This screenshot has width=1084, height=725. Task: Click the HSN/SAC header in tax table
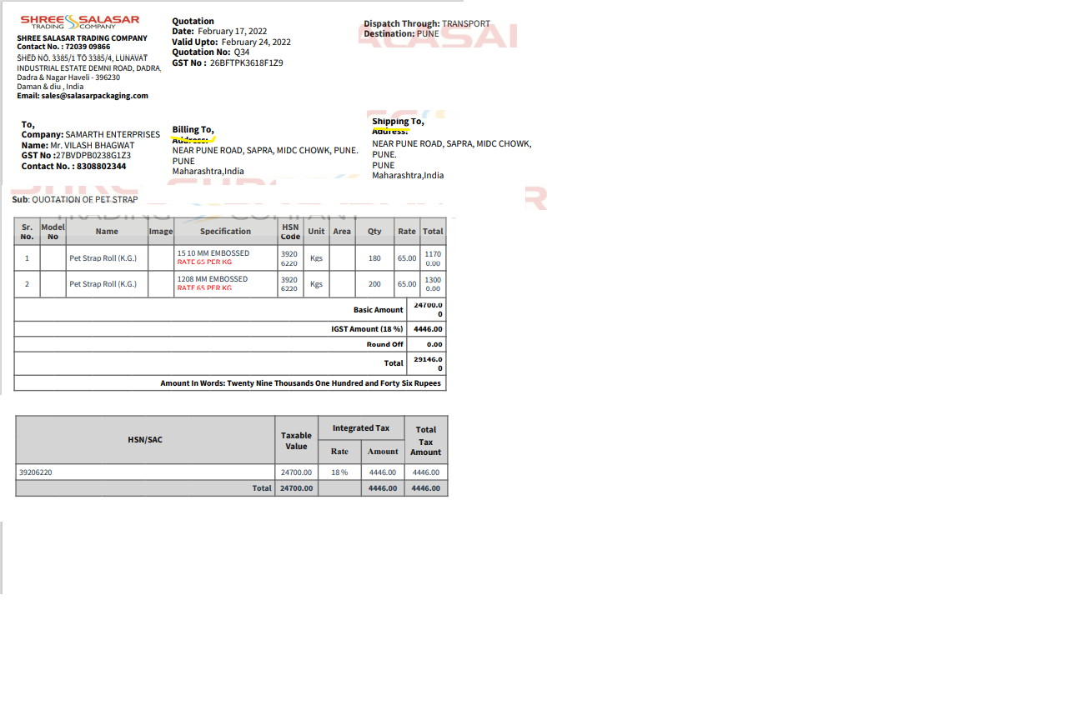click(x=145, y=439)
